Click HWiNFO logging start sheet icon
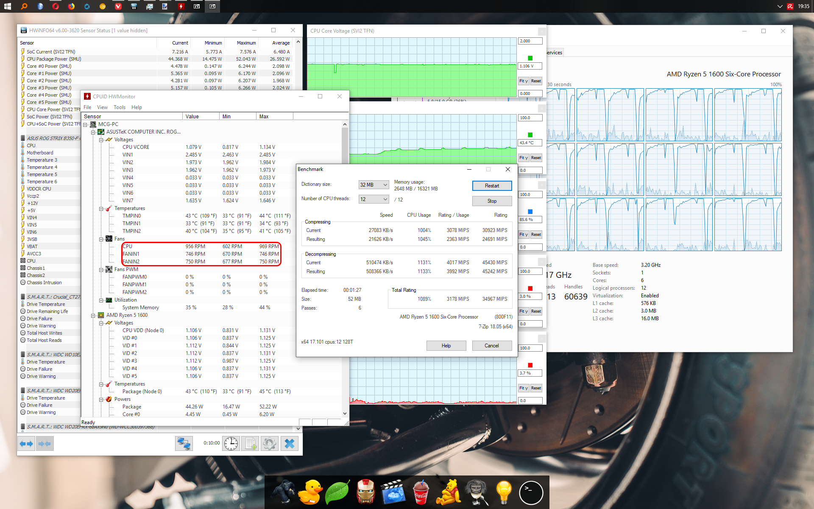Screen dimensions: 814x509 coord(250,444)
